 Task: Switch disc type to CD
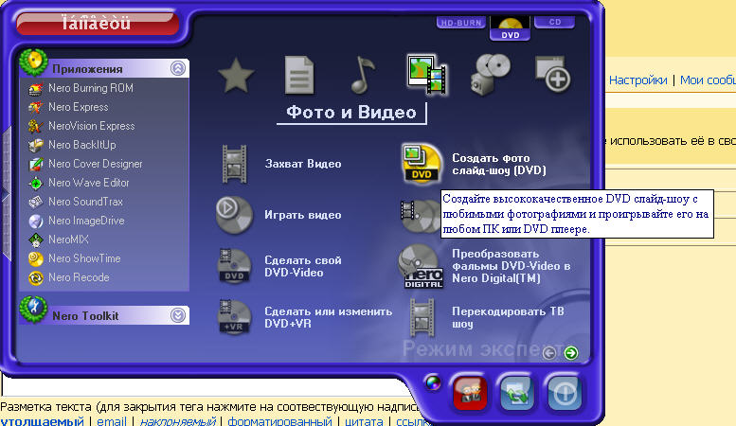coord(554,21)
